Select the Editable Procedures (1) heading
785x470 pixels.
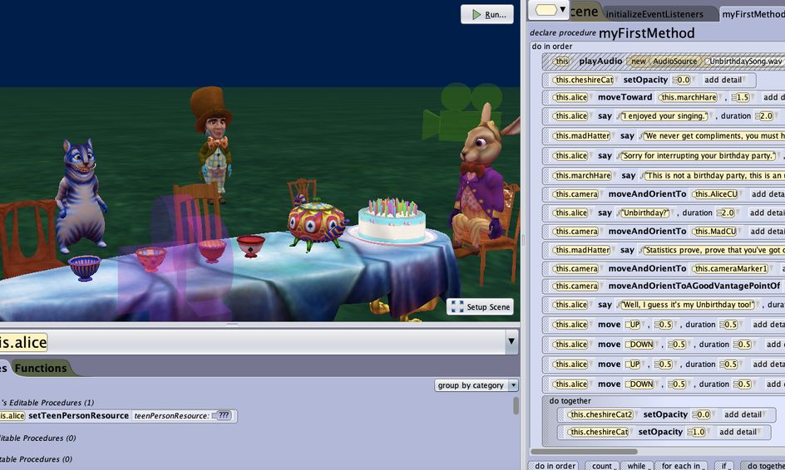click(x=47, y=403)
